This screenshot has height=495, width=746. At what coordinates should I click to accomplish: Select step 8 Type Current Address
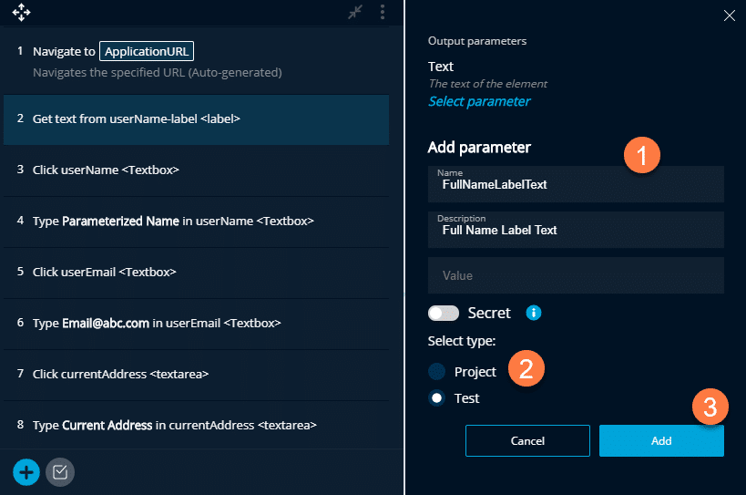pos(196,425)
